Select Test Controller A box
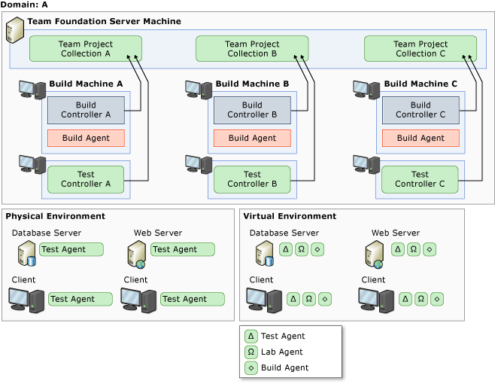Image resolution: width=495 pixels, height=384 pixels. coord(86,179)
